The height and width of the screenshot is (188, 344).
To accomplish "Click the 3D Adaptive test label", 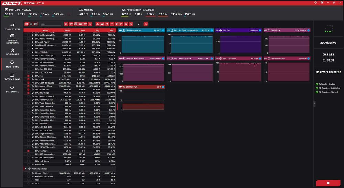I will (328, 43).
